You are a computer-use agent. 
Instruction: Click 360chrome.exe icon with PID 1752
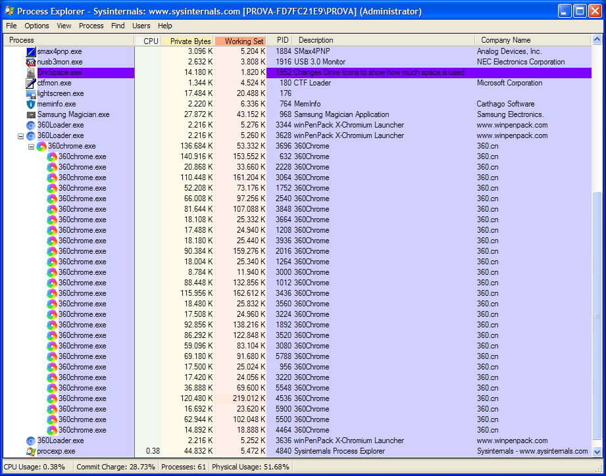click(52, 189)
